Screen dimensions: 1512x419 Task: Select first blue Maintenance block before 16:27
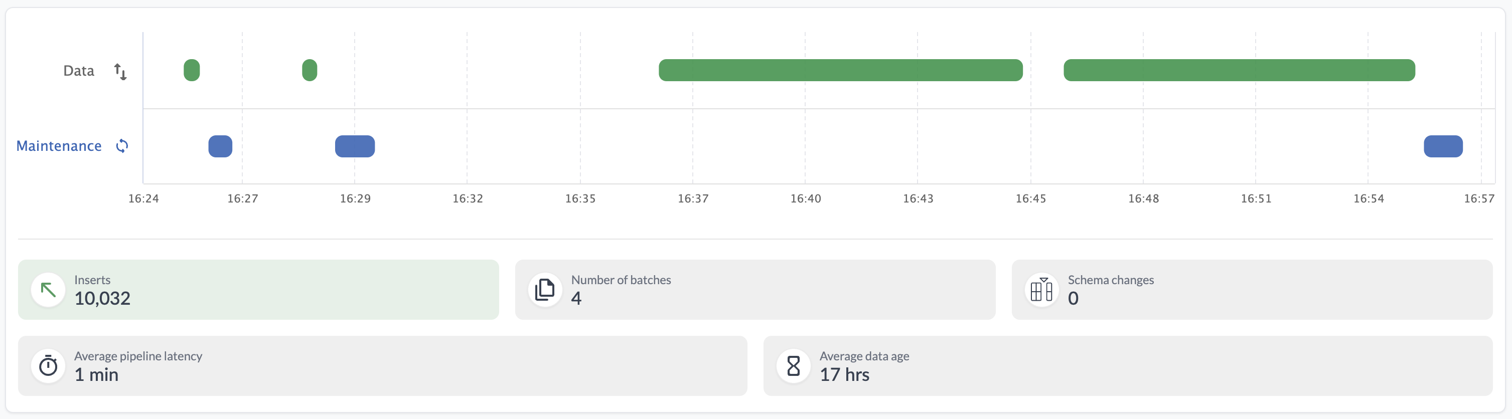(x=220, y=146)
